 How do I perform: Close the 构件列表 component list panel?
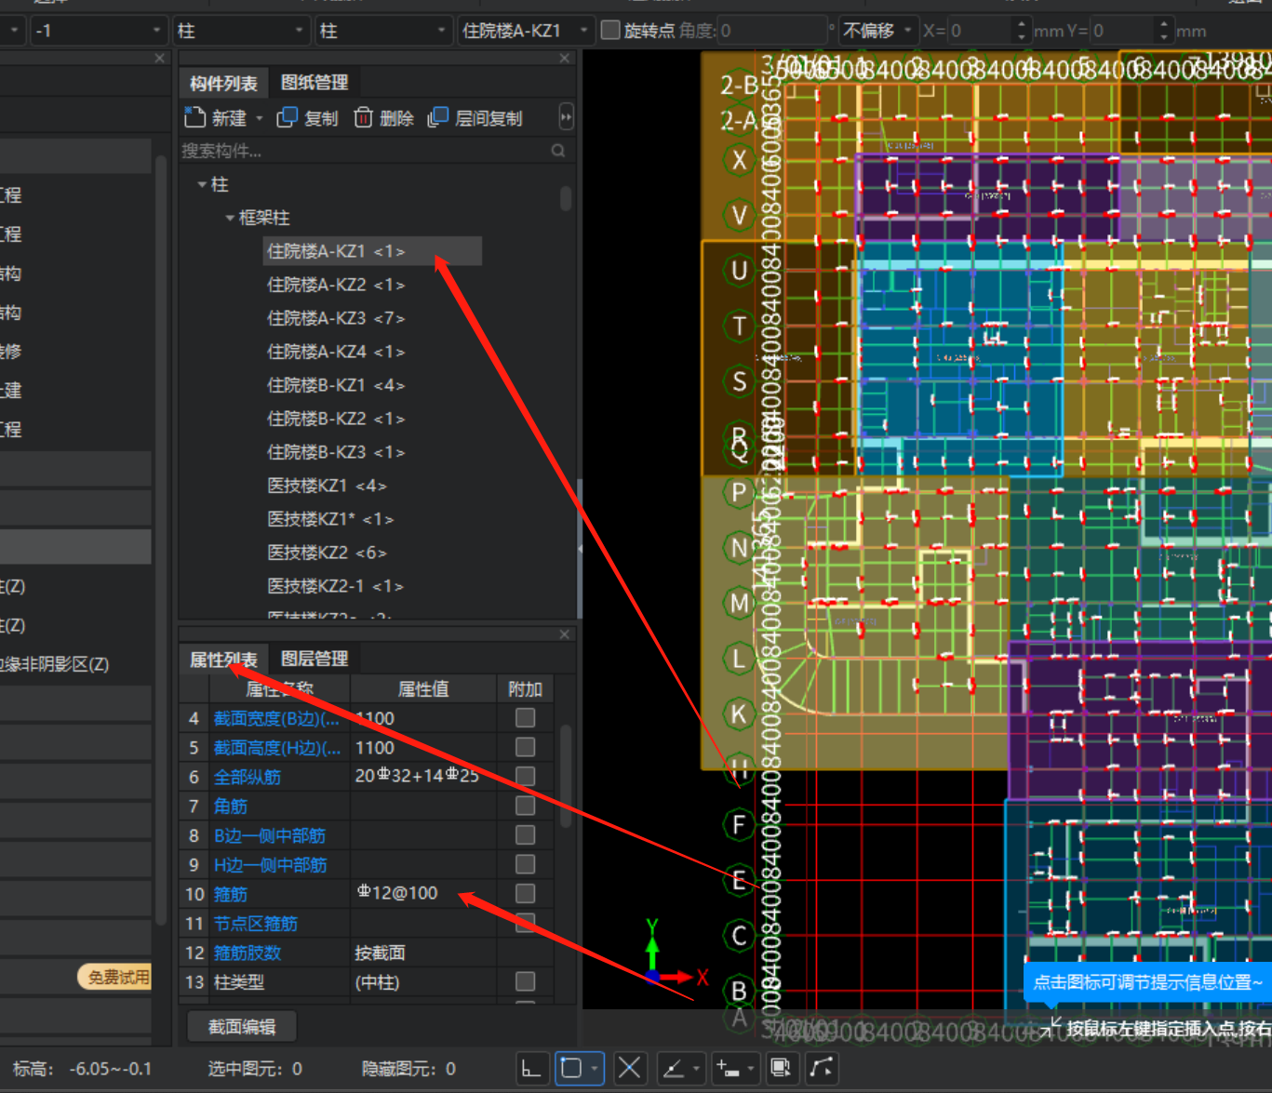[564, 58]
